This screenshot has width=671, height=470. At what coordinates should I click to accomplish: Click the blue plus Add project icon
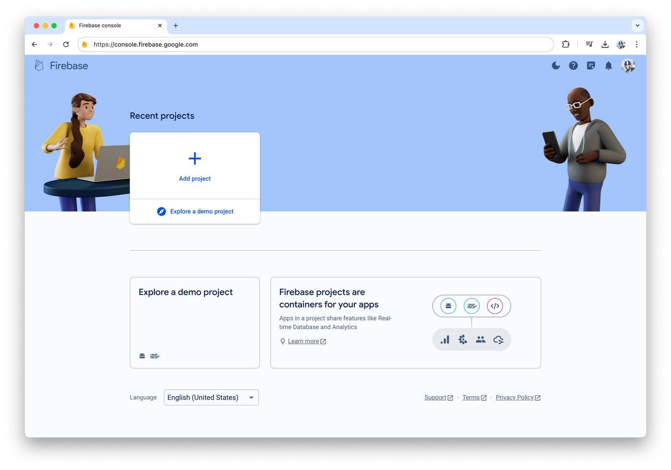(x=195, y=158)
